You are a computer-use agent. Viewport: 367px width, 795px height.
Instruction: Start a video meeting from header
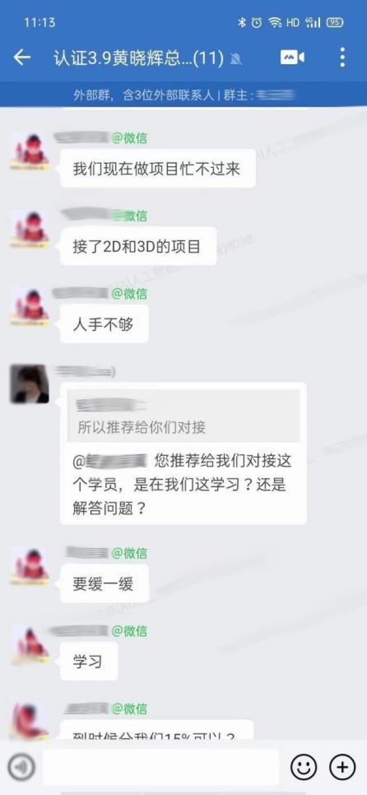pyautogui.click(x=292, y=57)
